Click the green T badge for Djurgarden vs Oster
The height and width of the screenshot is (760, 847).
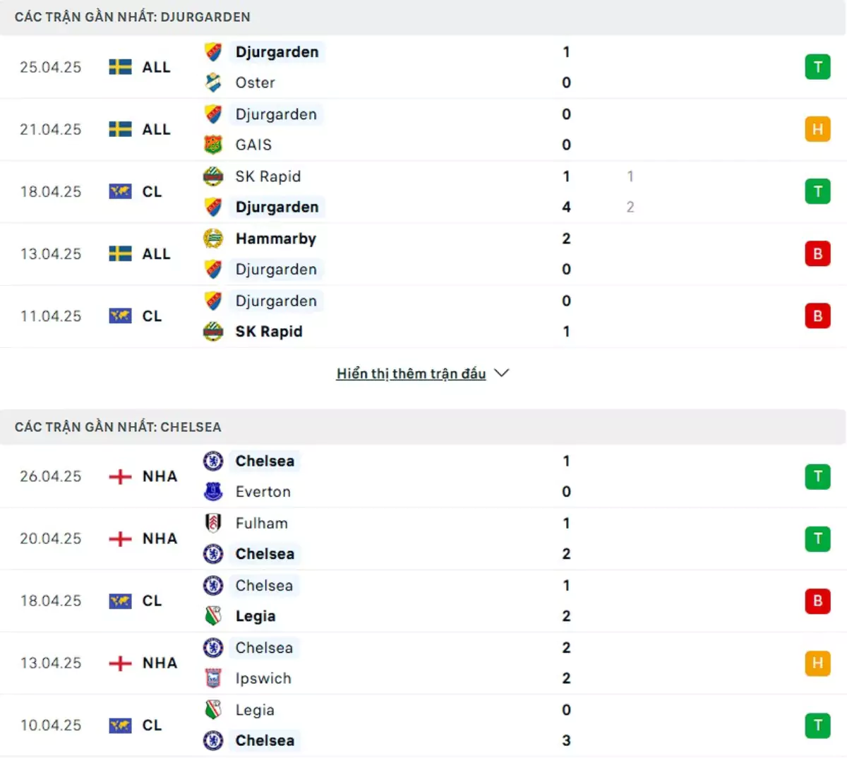[817, 67]
